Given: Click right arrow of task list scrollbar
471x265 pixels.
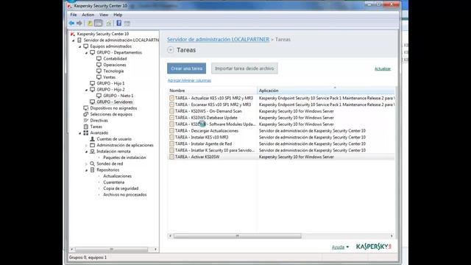Looking at the screenshot, I should 392,236.
